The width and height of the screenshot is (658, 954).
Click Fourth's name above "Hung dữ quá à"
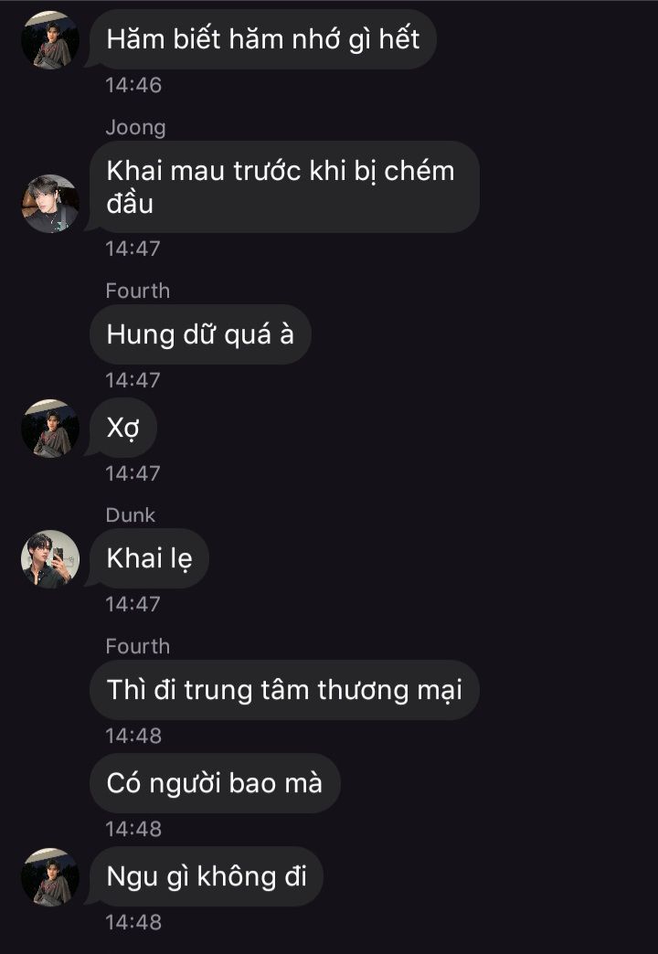(x=138, y=291)
